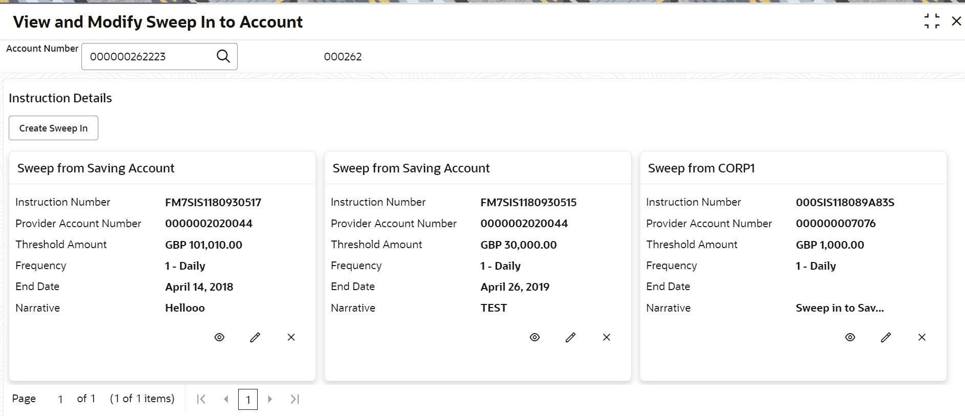Select page 1 in the pagination
The height and width of the screenshot is (416, 965).
pos(248,400)
